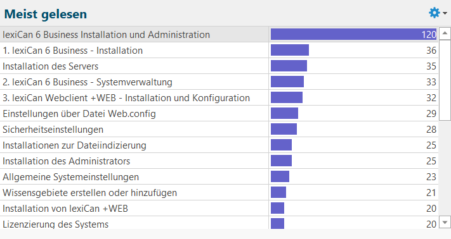This screenshot has height=239, width=451.
Task: Open Installation des Administrators entry
Action: [x=219, y=161]
